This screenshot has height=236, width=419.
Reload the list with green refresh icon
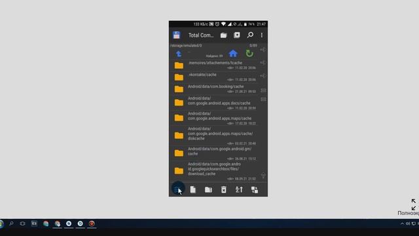click(x=249, y=54)
